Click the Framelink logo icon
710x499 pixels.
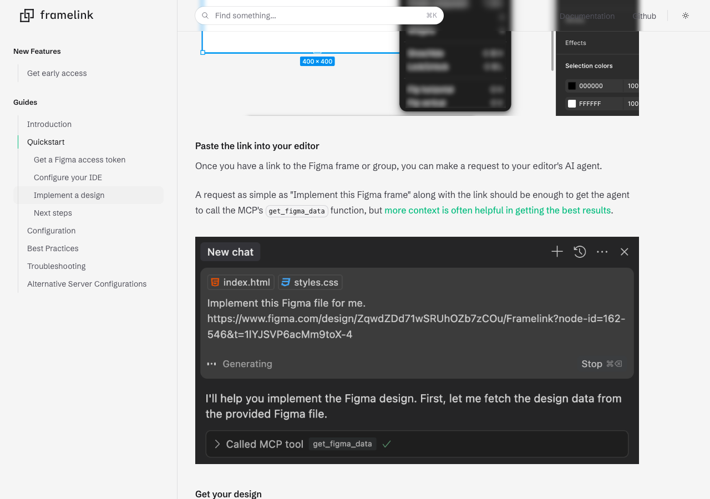click(x=26, y=16)
